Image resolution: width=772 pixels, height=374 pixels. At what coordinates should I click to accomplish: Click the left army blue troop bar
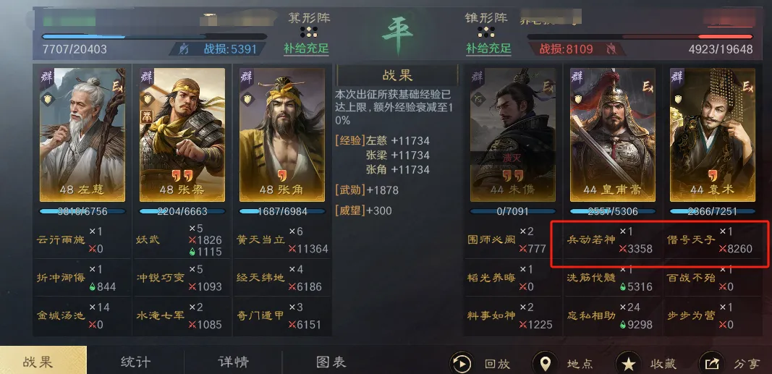pyautogui.click(x=155, y=36)
